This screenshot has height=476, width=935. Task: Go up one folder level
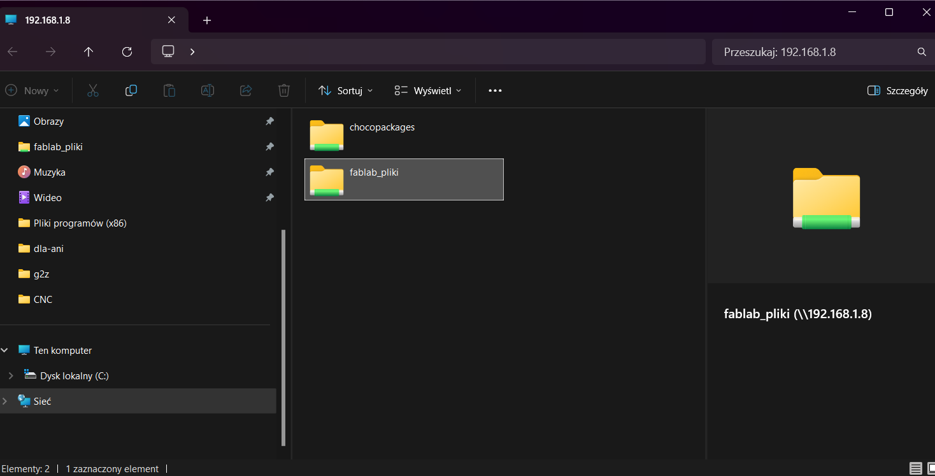[x=89, y=52]
